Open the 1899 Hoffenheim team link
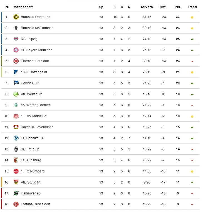Screen dimensions: 203x212 pos(34,72)
